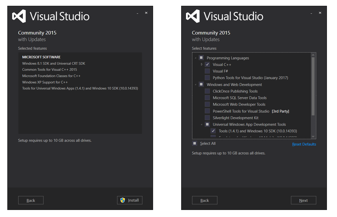Uncheck the Visual C++ checkbox
Screen dimensions: 337x217
coord(207,65)
